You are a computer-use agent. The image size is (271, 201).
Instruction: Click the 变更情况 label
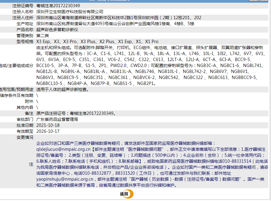pos(25,137)
